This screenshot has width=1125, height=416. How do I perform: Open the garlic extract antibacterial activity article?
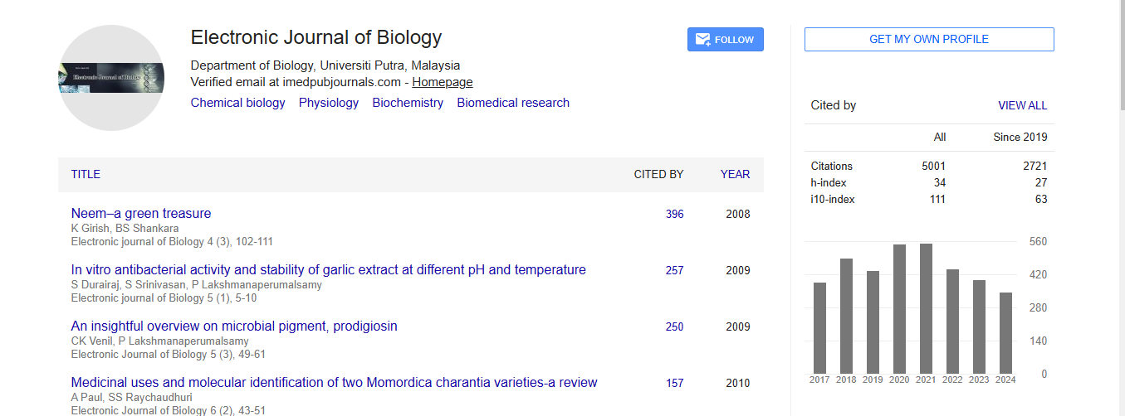click(x=328, y=269)
